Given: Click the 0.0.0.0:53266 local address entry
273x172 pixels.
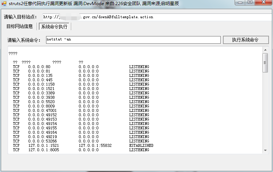Looking at the screenshot, I should coord(42,141).
